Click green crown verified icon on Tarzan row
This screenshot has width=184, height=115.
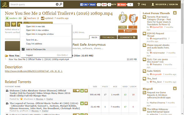82,103
